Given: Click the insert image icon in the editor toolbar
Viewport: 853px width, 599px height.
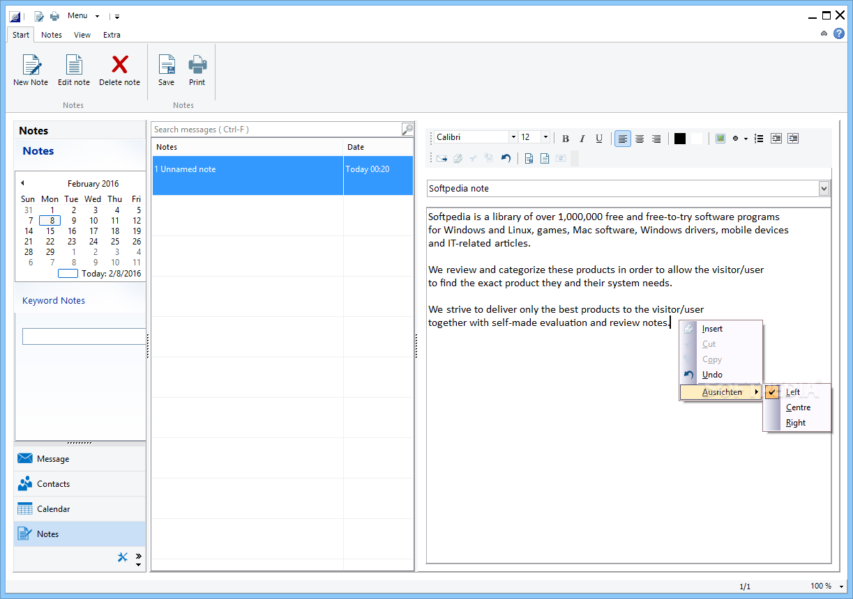Looking at the screenshot, I should click(720, 139).
